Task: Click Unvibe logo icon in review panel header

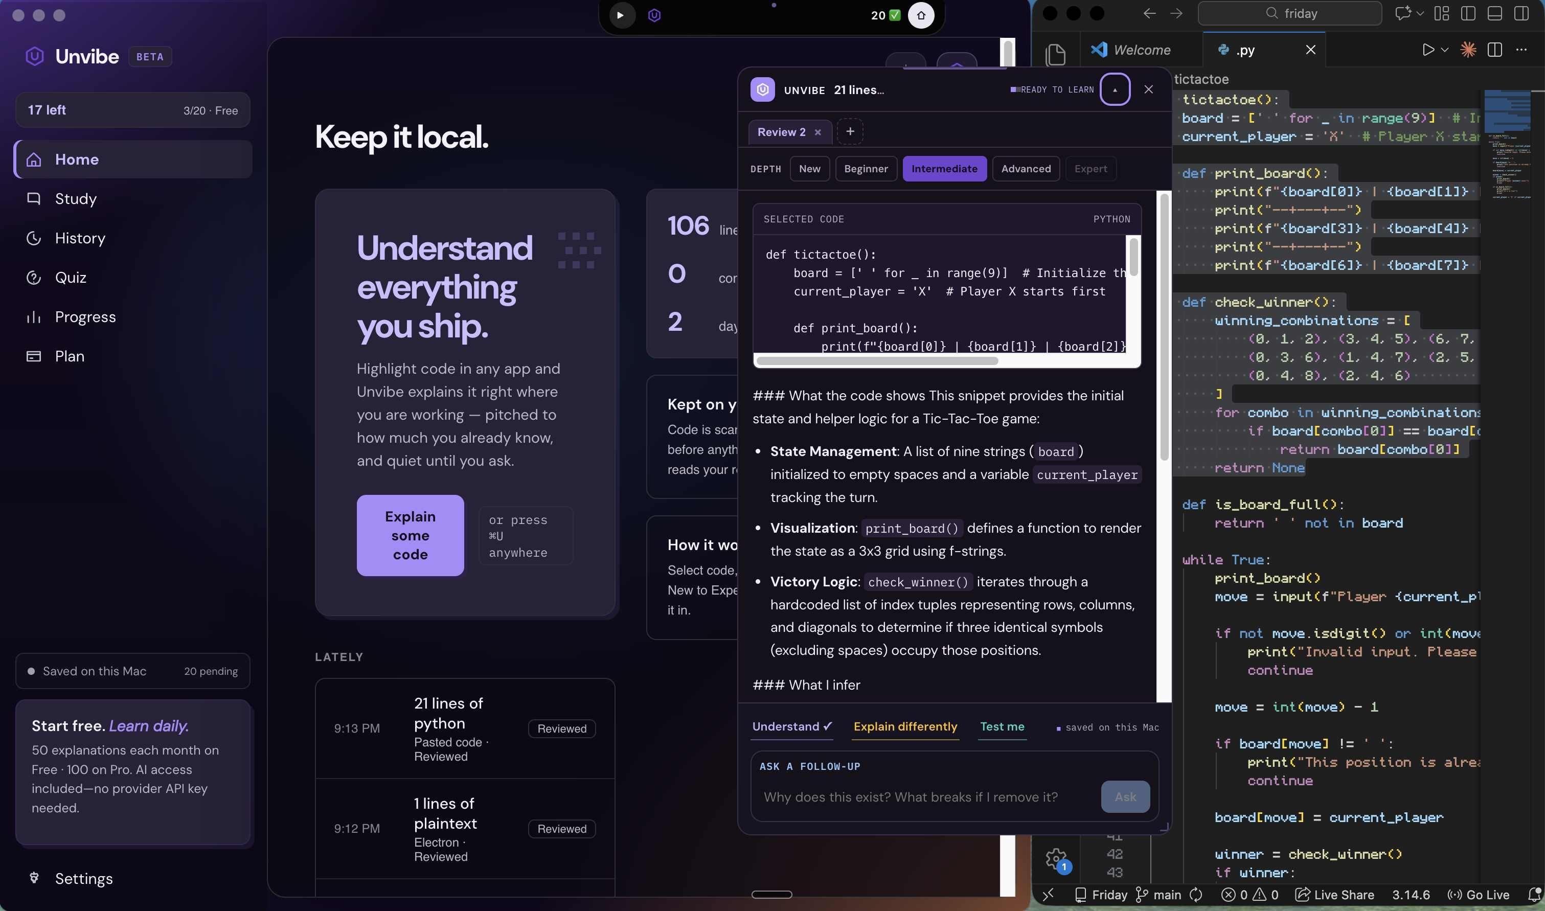Action: pos(762,89)
